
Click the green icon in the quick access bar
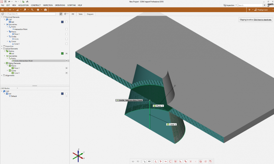23,2
